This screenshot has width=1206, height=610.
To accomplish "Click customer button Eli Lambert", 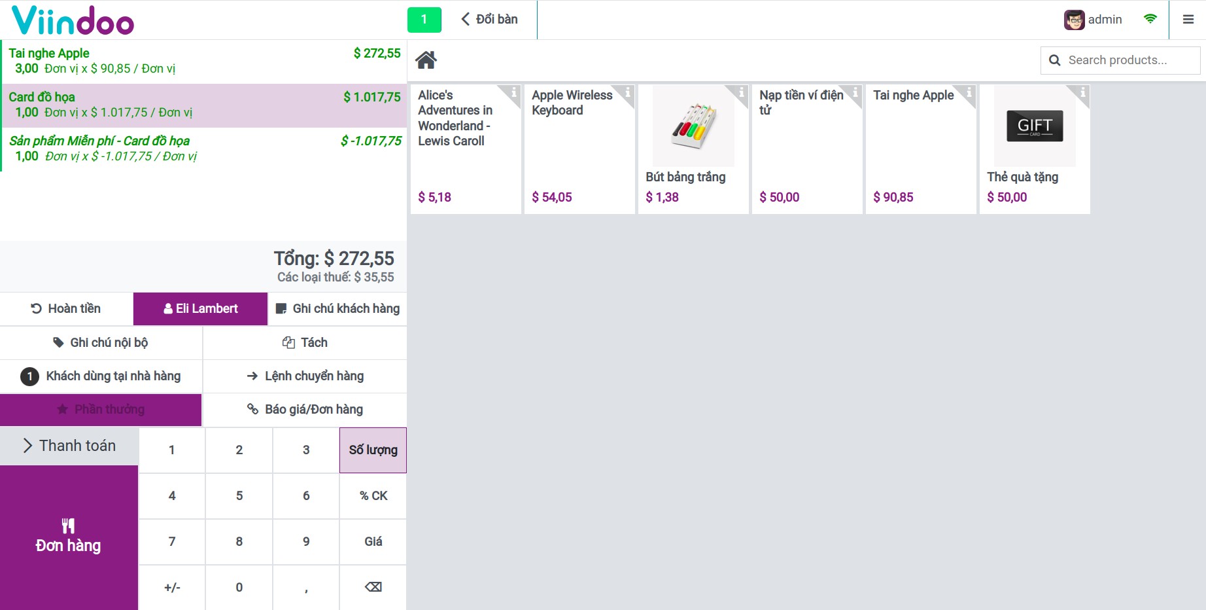I will coord(200,309).
